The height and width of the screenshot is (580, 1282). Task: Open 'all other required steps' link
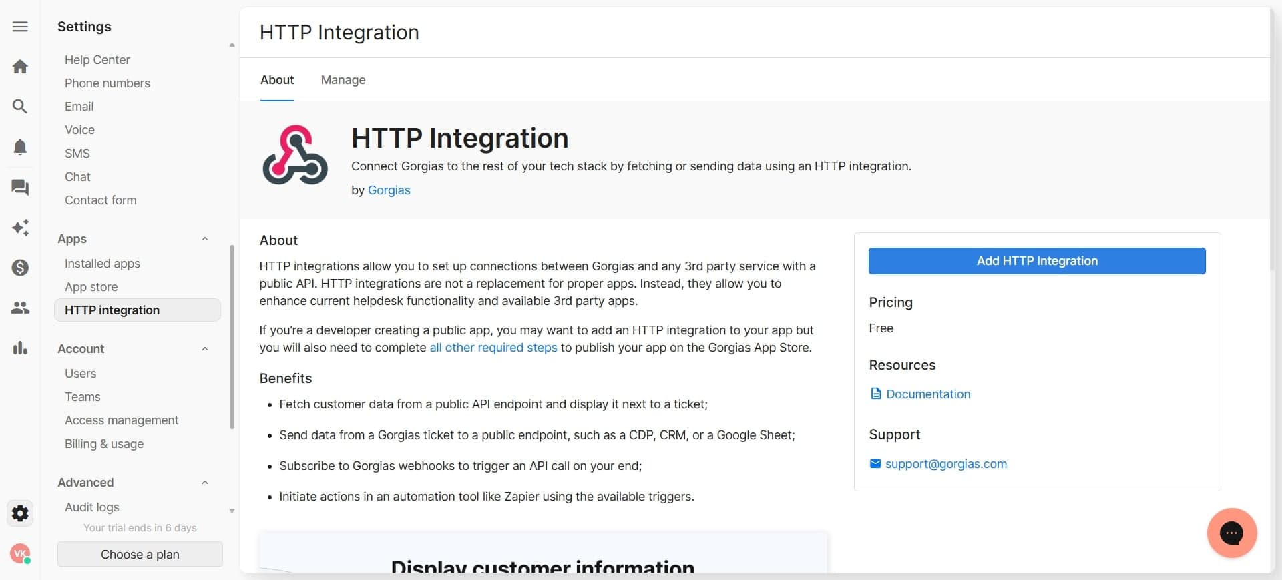(493, 348)
